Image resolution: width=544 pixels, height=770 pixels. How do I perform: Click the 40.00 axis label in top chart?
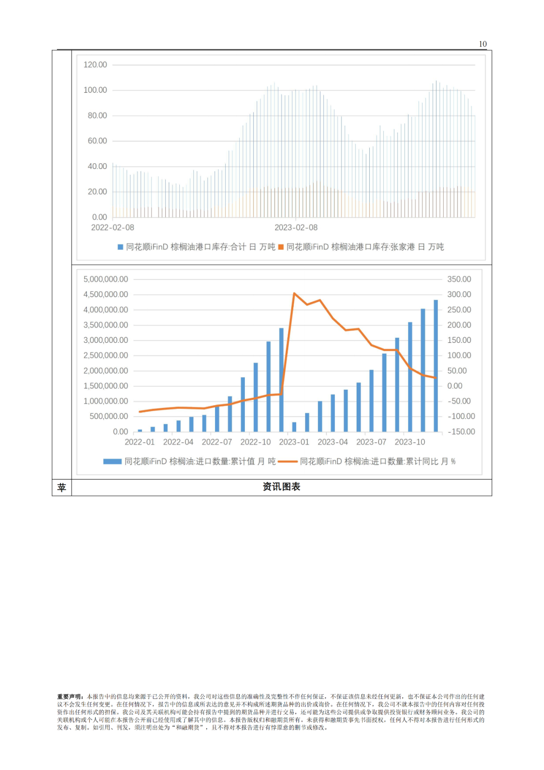[x=97, y=166]
